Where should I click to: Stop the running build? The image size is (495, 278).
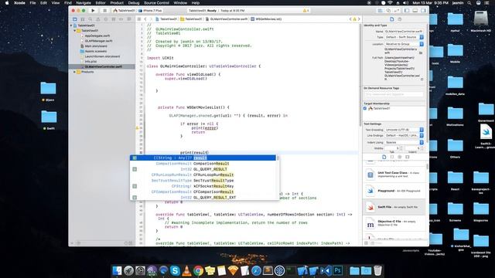pyautogui.click(x=105, y=10)
